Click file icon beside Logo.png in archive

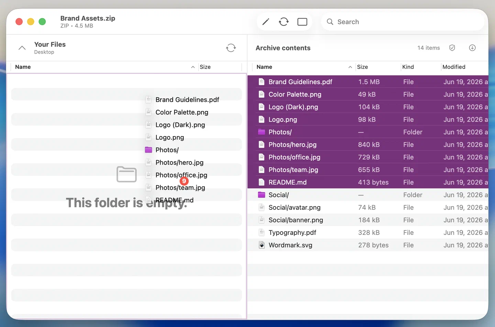pos(262,120)
